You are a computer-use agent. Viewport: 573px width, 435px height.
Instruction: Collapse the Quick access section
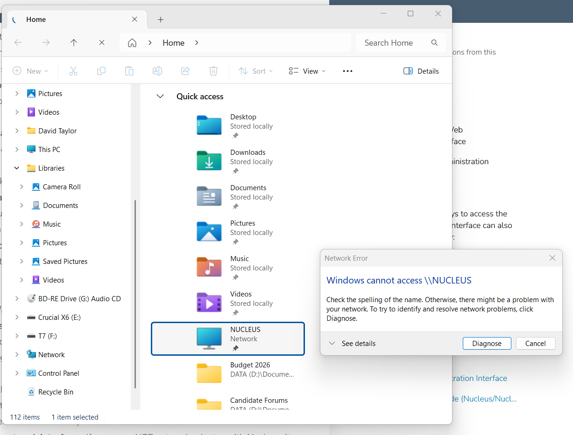point(160,97)
